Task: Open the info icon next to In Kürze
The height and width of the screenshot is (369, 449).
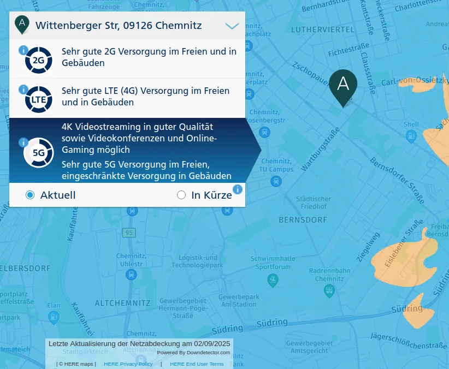Action: tap(238, 189)
